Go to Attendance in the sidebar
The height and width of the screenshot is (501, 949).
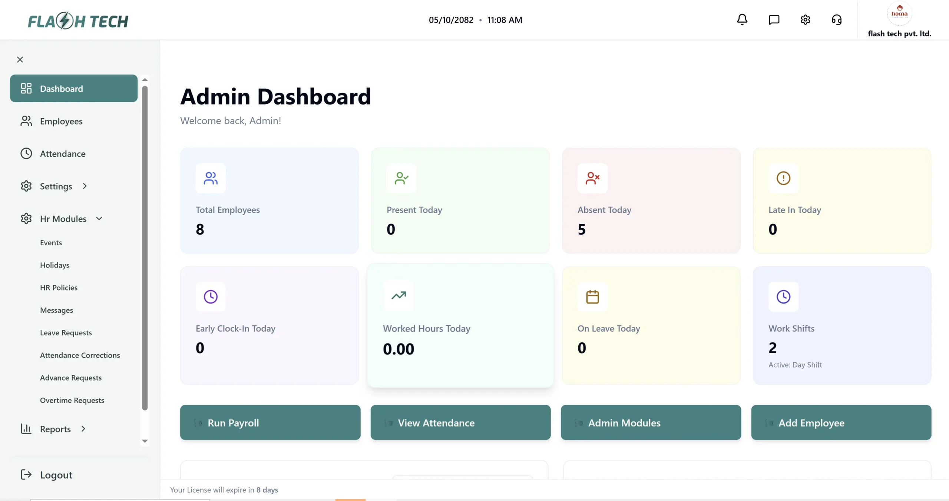(x=63, y=154)
